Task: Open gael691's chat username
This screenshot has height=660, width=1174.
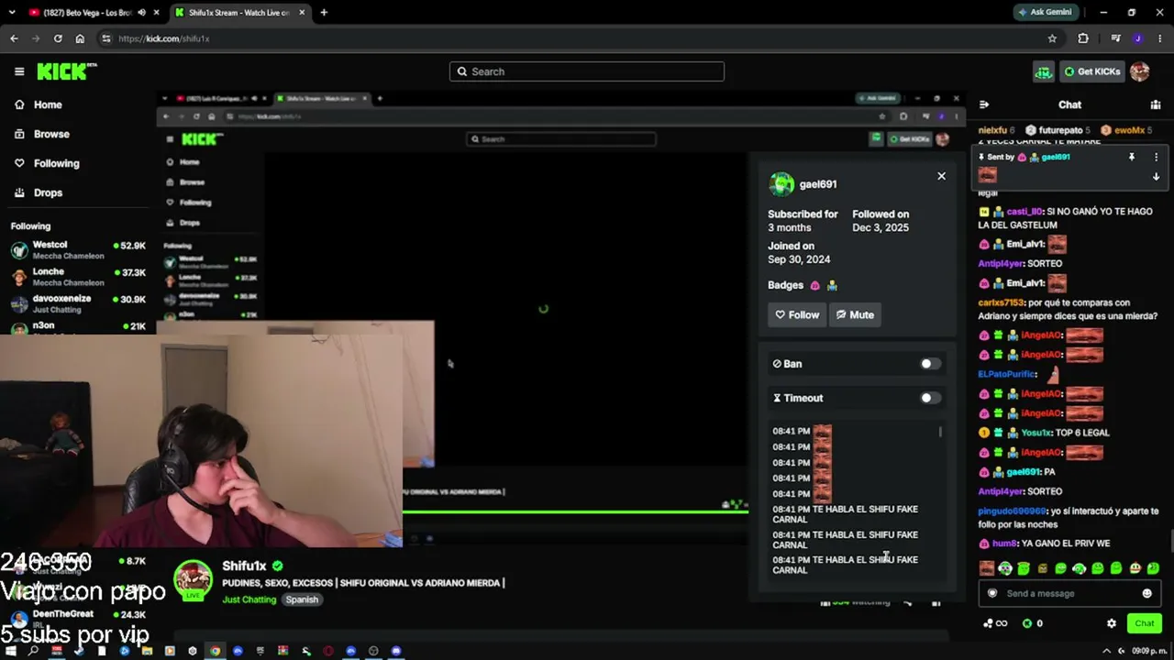Action: tap(1024, 472)
